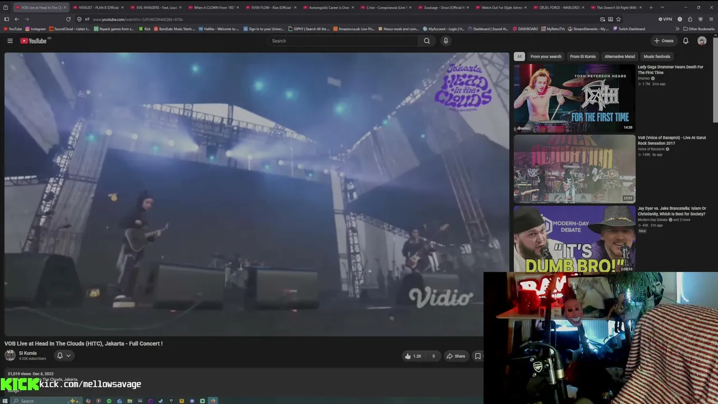The height and width of the screenshot is (404, 718).
Task: Show more bookmarks with the chevron
Action: (x=677, y=29)
